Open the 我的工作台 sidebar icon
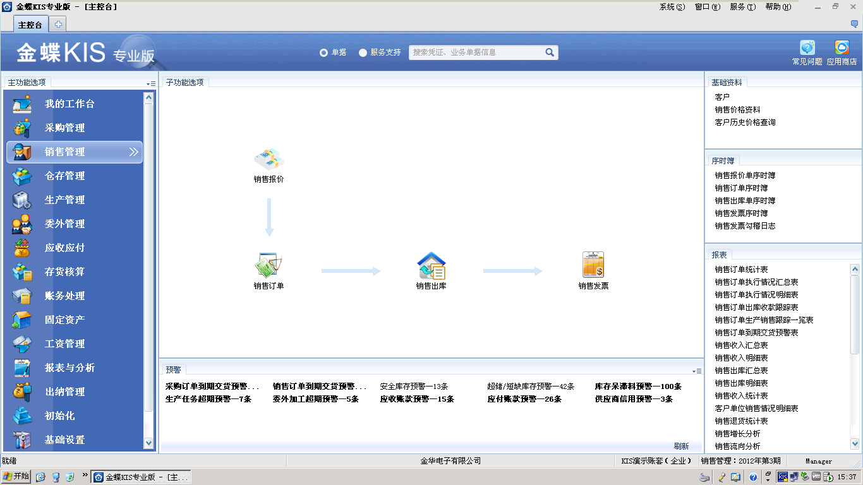The image size is (863, 485). (22, 104)
